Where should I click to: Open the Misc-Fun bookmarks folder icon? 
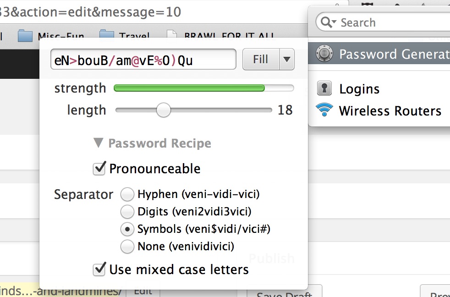pyautogui.click(x=25, y=36)
